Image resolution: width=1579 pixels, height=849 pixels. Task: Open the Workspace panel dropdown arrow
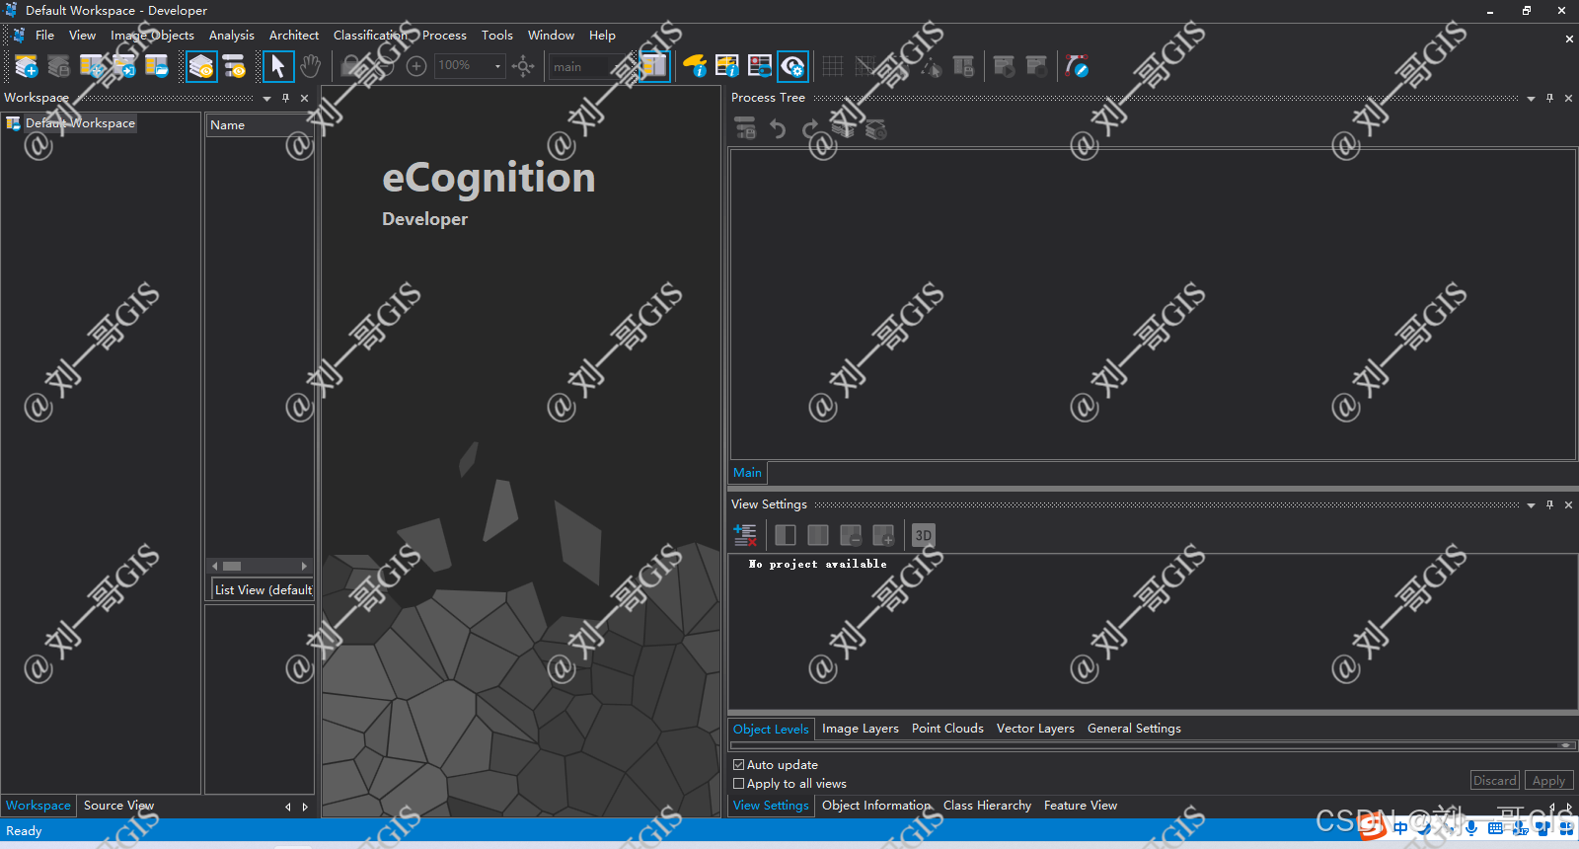266,98
